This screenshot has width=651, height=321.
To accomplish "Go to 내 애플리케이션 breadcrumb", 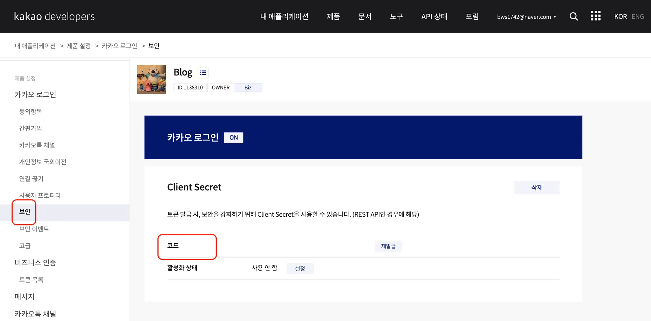I will point(35,46).
